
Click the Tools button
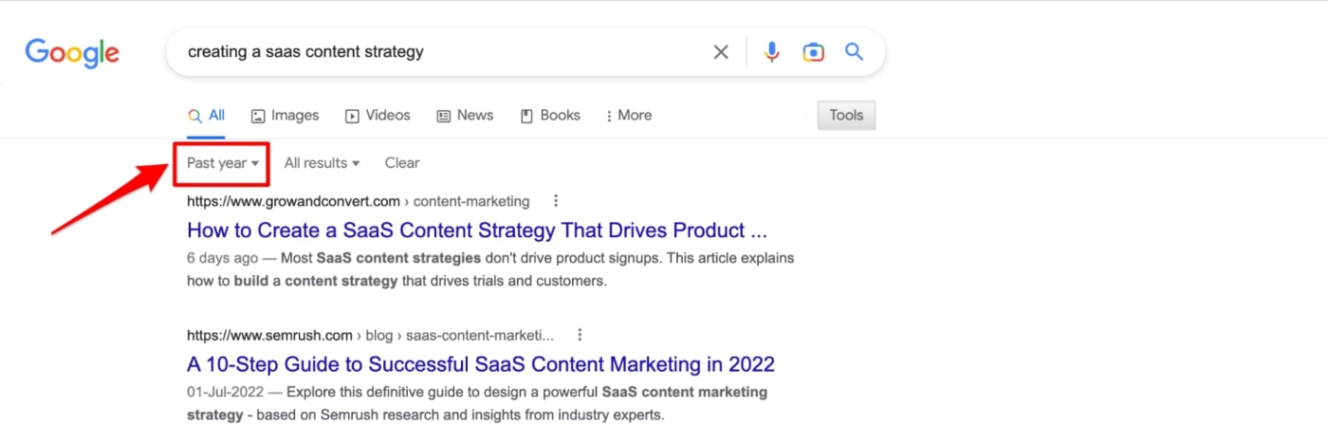846,116
